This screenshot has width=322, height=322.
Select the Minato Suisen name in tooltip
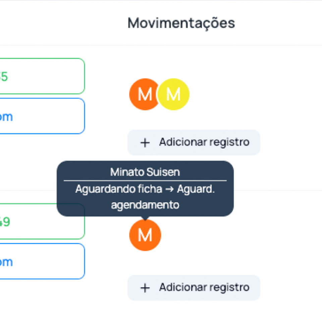click(x=145, y=172)
